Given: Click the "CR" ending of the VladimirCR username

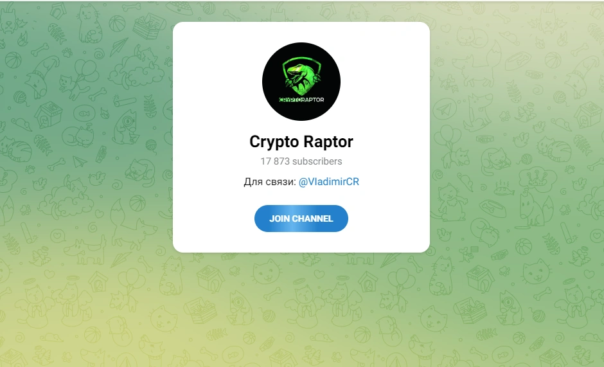Looking at the screenshot, I should click(x=353, y=182).
